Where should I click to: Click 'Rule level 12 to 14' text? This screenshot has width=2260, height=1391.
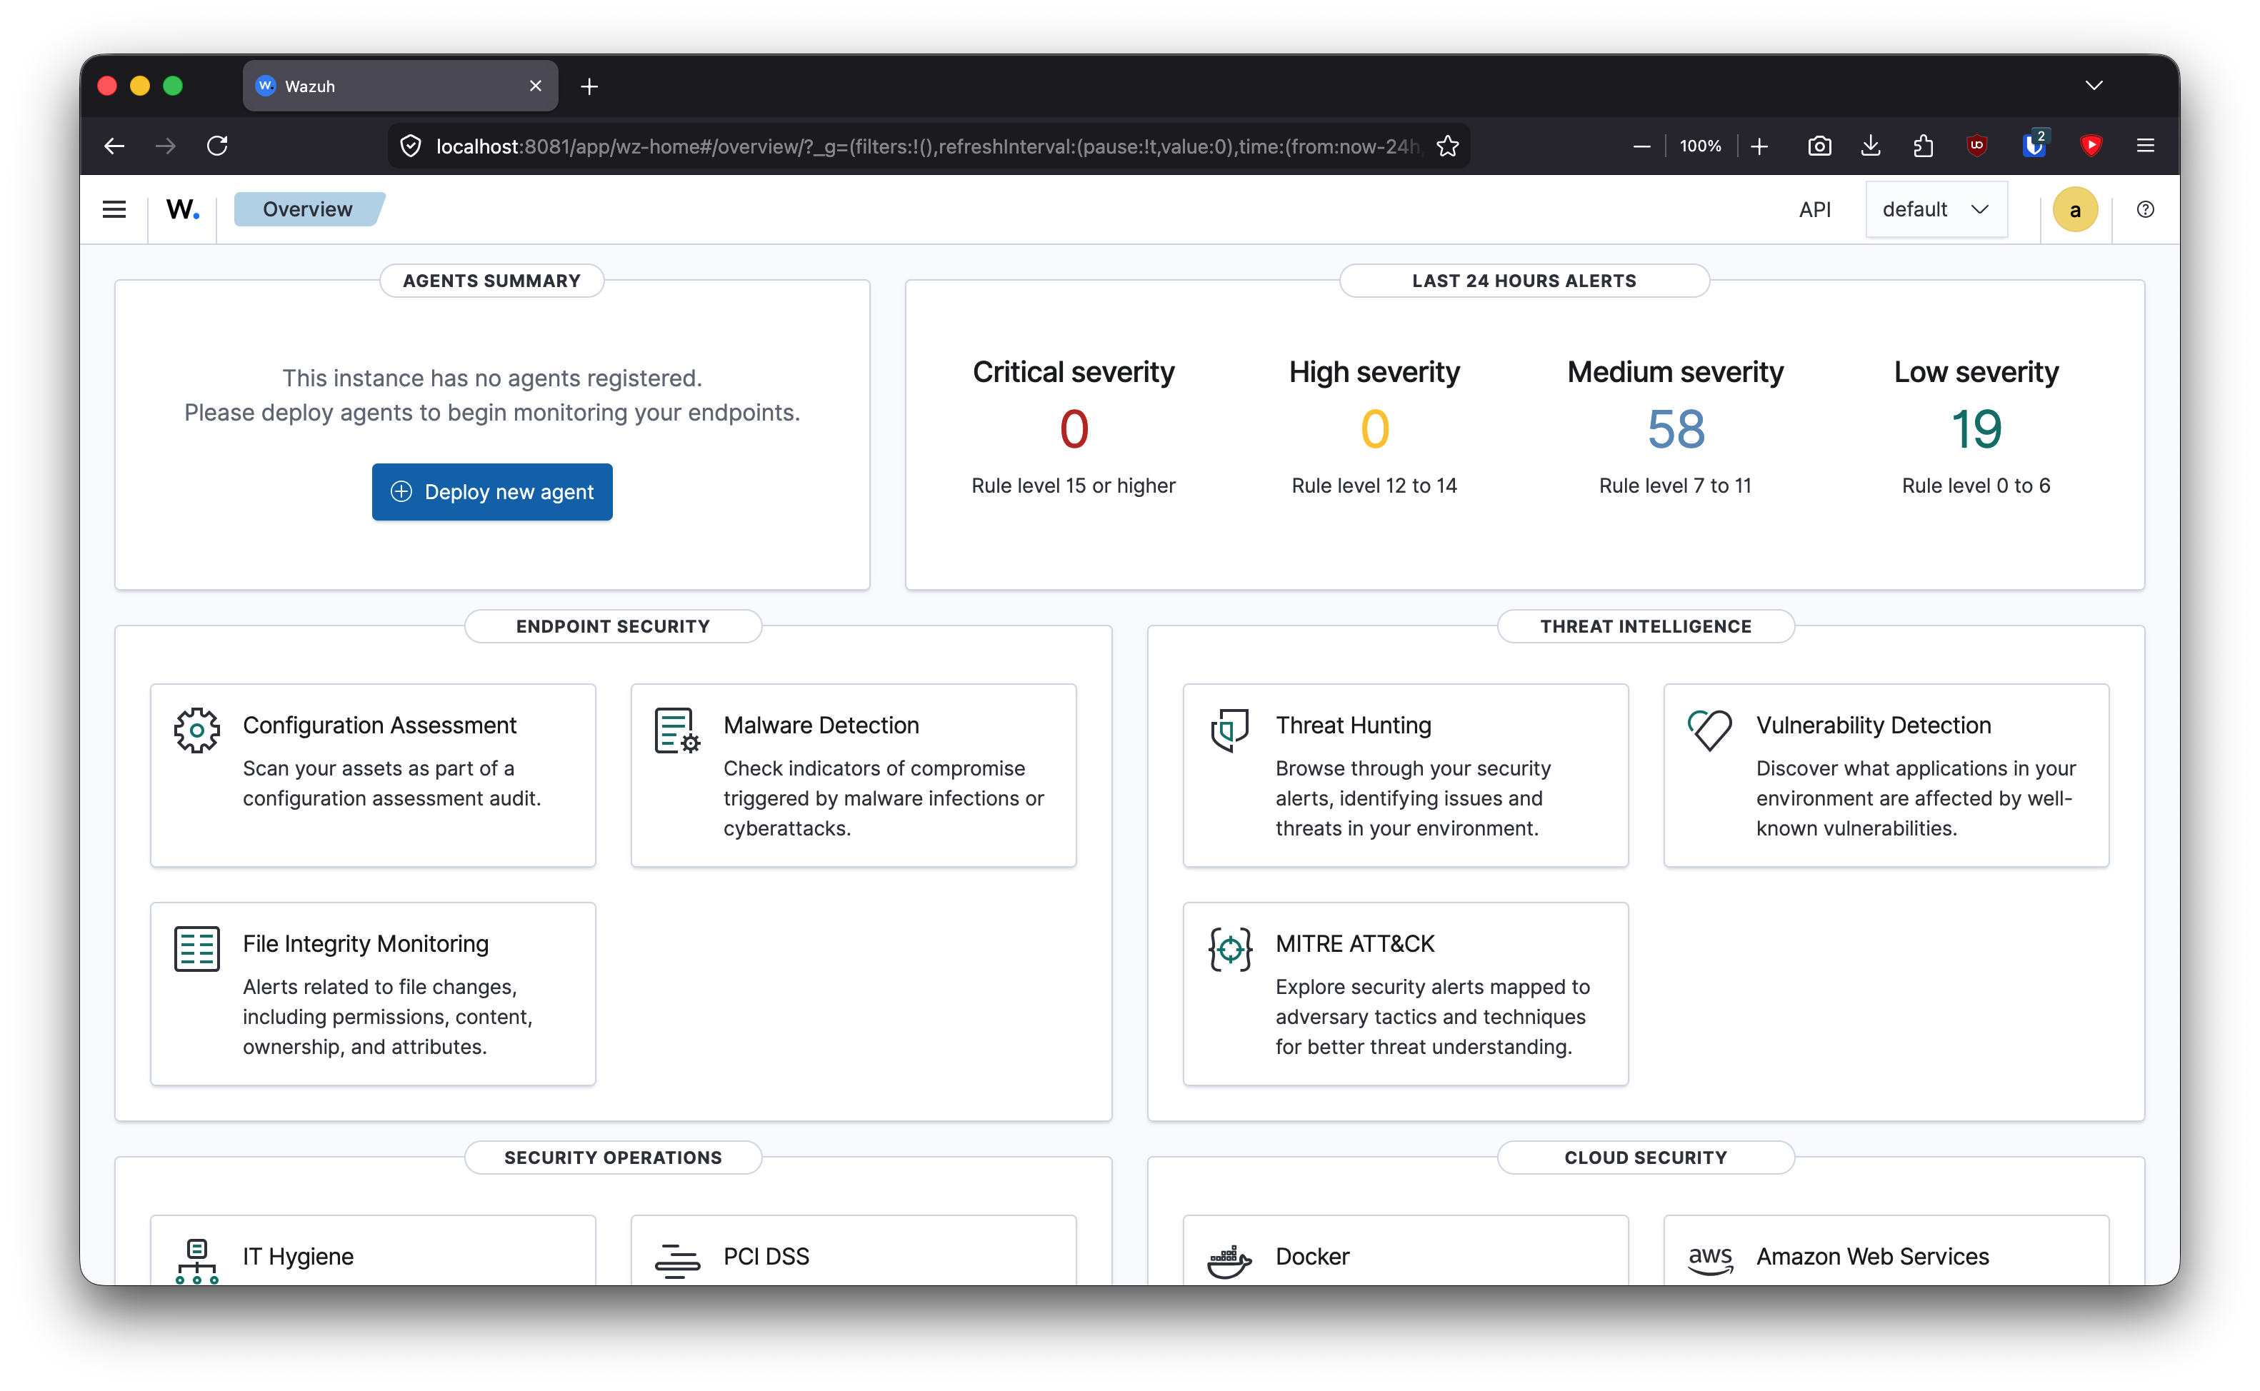(1374, 485)
